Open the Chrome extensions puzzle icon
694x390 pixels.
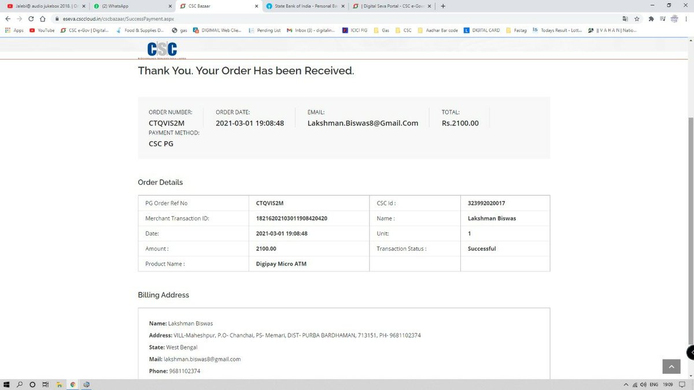pos(651,18)
